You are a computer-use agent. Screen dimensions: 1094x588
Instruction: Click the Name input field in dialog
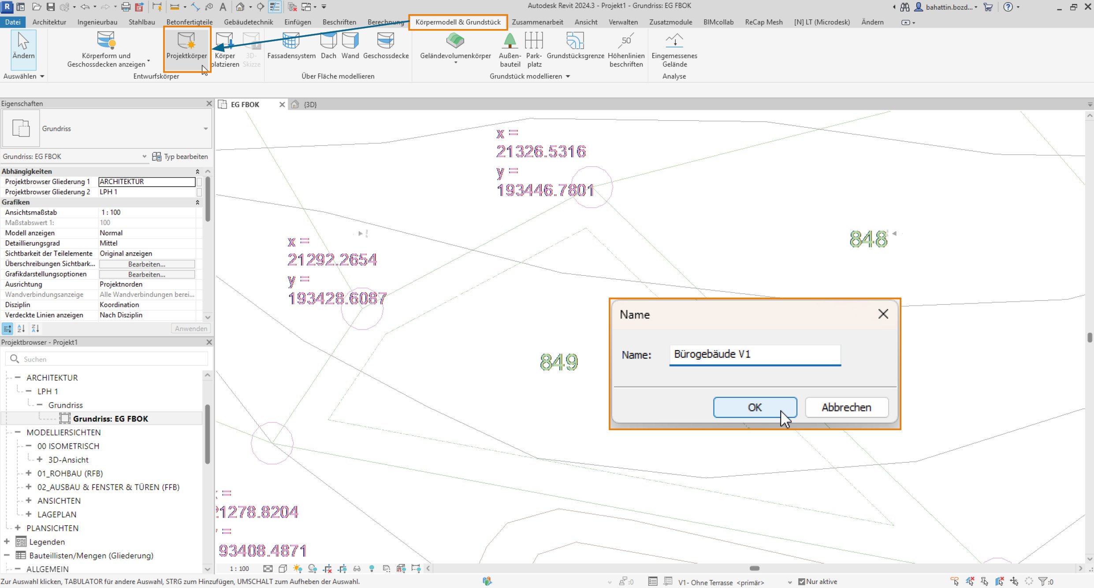coord(755,355)
